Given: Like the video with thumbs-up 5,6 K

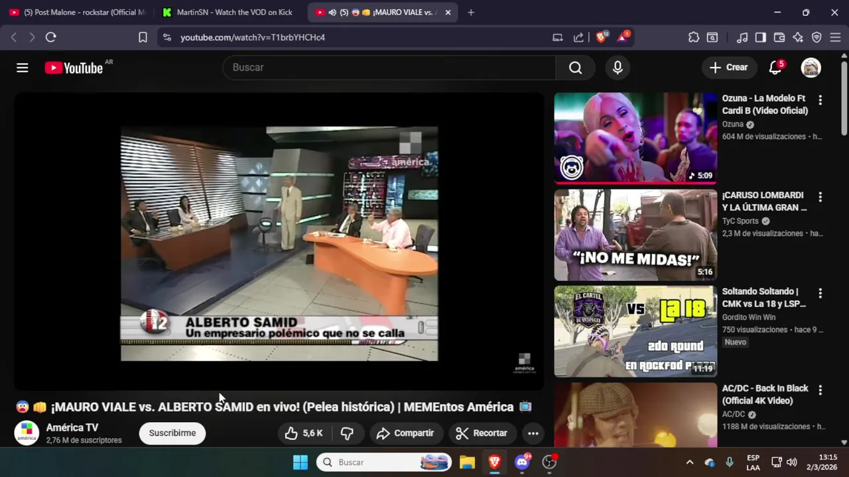Looking at the screenshot, I should pos(303,433).
